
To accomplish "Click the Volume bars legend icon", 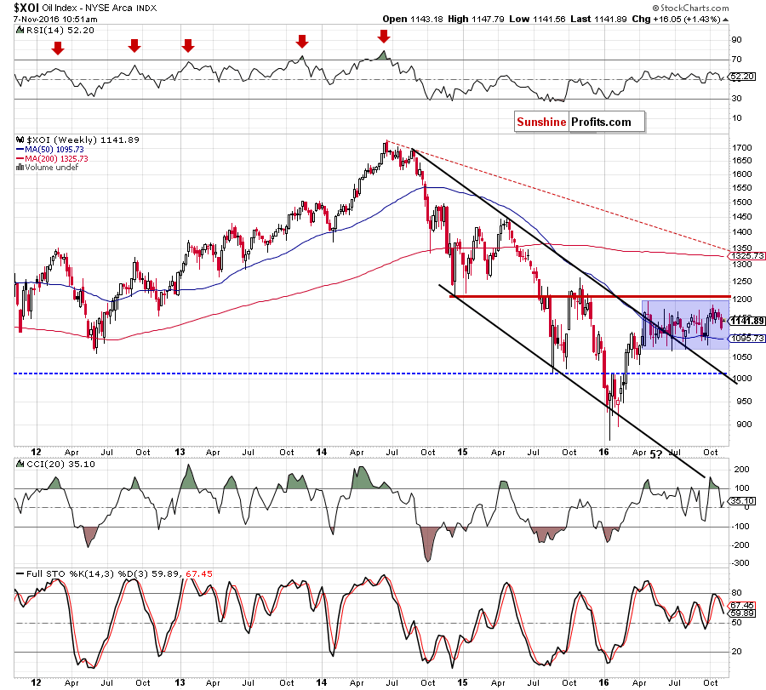I will (20, 167).
